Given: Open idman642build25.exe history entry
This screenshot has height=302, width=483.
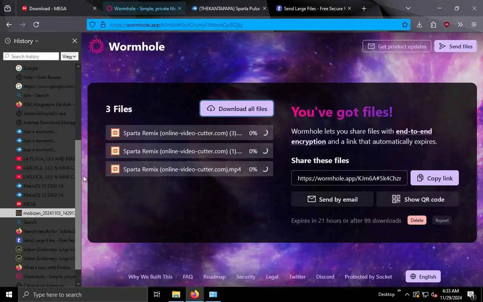Looking at the screenshot, I should (x=38, y=113).
